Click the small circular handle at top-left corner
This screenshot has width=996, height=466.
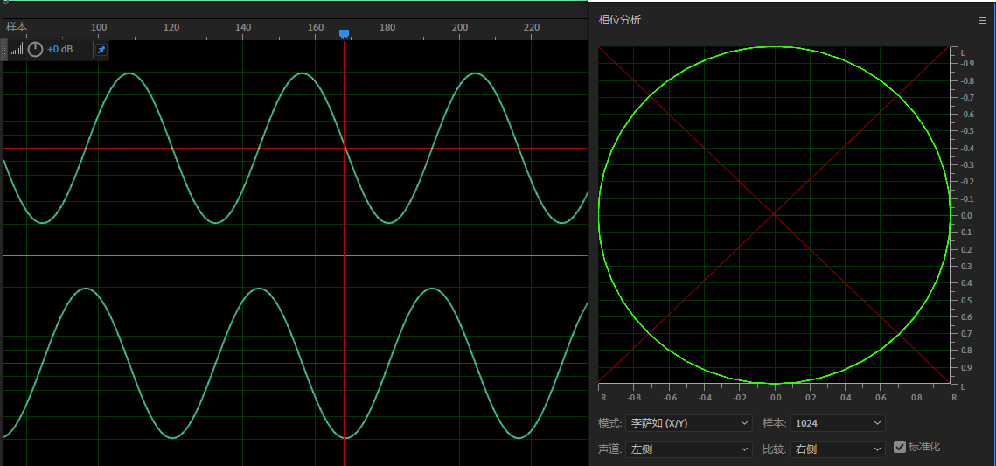pos(5,2)
